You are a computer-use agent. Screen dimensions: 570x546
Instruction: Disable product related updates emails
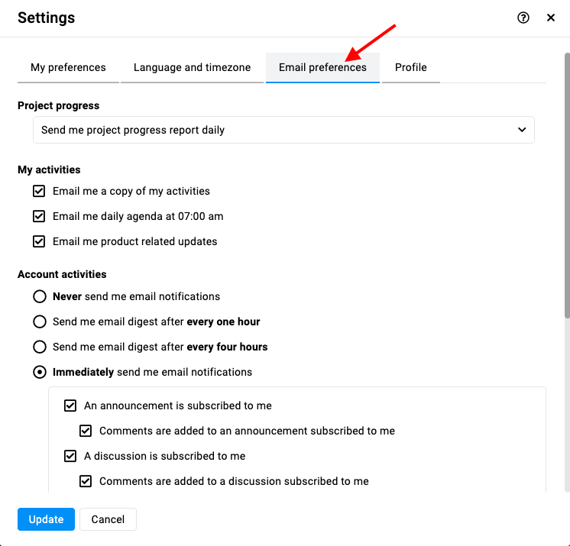(39, 241)
